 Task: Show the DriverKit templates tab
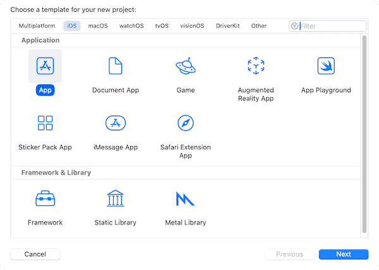pos(228,26)
